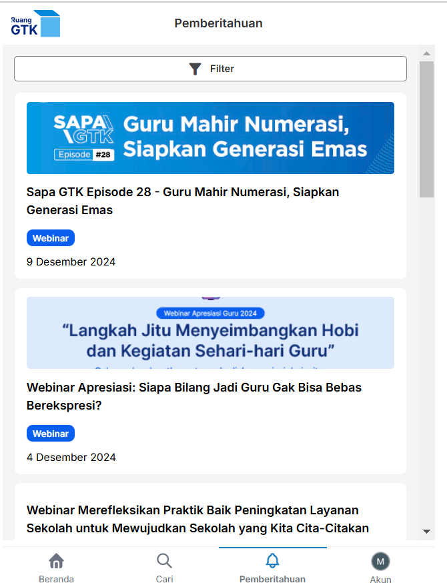Screen dimensions: 447x583
Task: Open Sapa GTK Episode 28 banner image
Action: [x=210, y=138]
